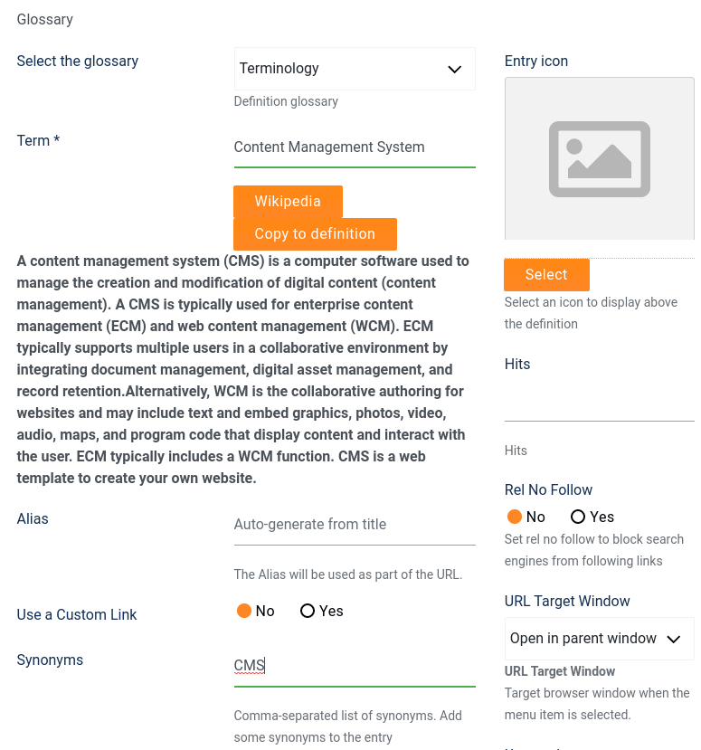This screenshot has width=701, height=750.
Task: Focus the Term text field
Action: [354, 147]
